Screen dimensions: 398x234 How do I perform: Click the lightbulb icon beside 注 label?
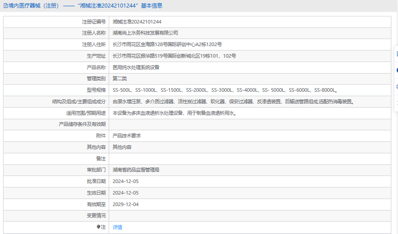coord(99,227)
